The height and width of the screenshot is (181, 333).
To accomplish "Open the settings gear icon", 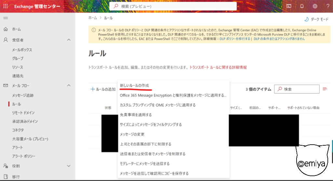I will pyautogui.click(x=315, y=6).
